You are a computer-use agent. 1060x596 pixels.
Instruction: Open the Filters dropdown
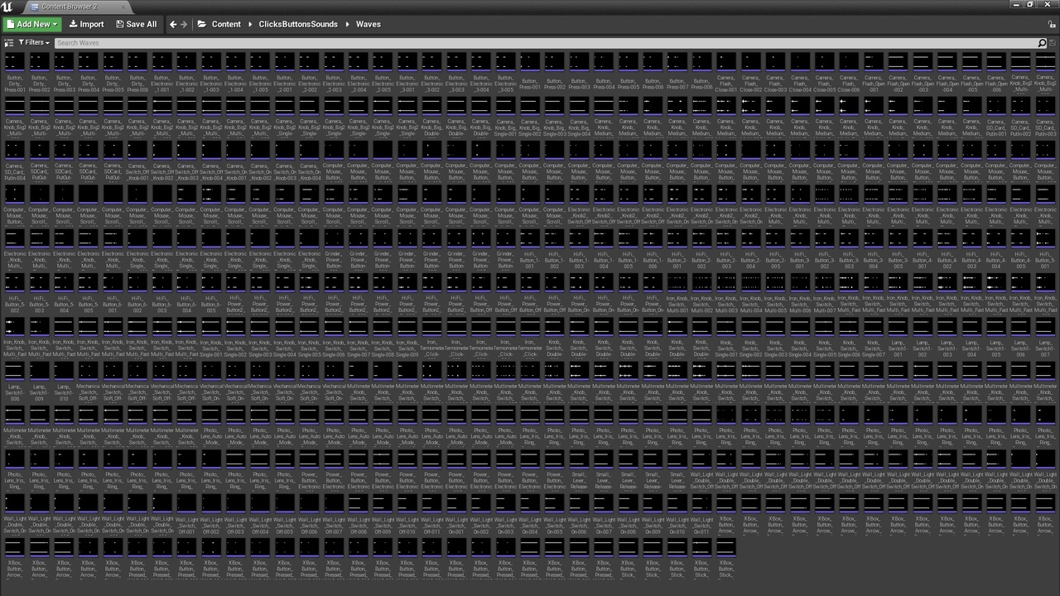pos(34,42)
